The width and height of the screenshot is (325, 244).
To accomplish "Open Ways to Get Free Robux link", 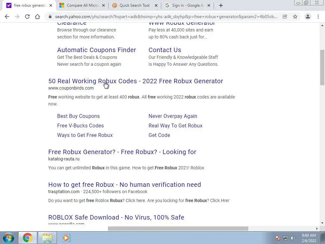I will coord(85,135).
